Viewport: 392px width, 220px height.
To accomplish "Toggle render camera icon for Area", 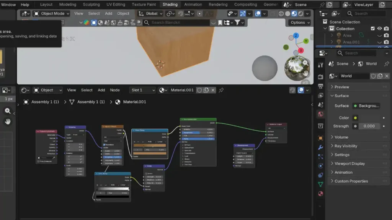I will (386, 36).
